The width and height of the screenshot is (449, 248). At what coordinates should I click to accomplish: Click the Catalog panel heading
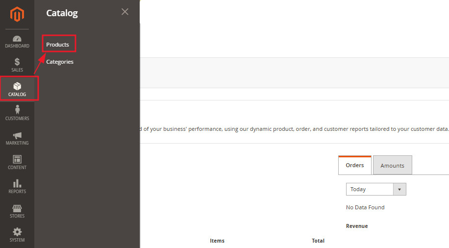click(x=62, y=13)
